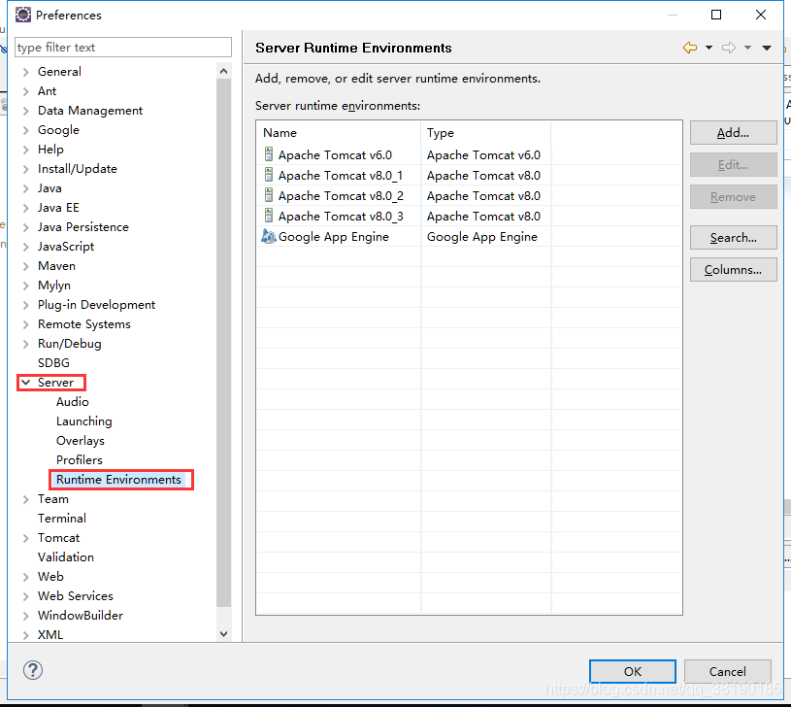Open the back history dropdown arrow
This screenshot has width=791, height=707.
(709, 48)
